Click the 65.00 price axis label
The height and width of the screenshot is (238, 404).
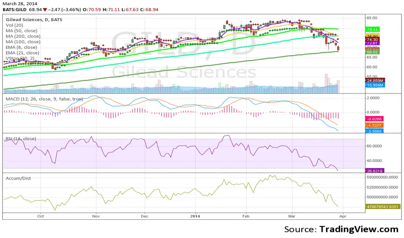(x=372, y=57)
